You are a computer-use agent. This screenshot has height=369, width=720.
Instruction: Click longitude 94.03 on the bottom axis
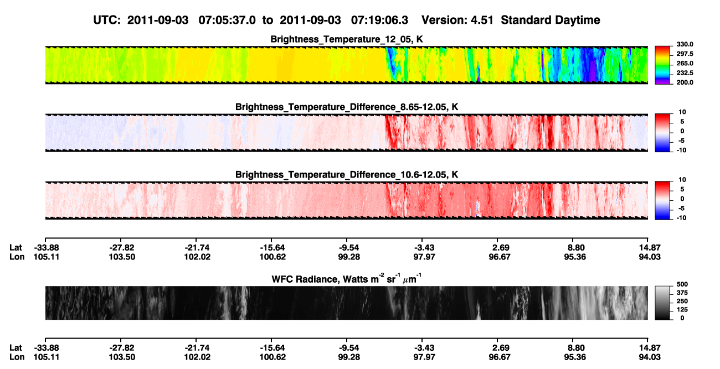pyautogui.click(x=650, y=356)
